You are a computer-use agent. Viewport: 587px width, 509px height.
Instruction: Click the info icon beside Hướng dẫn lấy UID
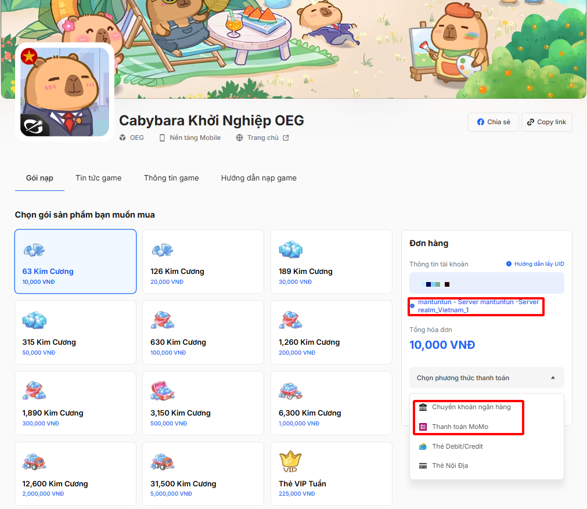509,264
